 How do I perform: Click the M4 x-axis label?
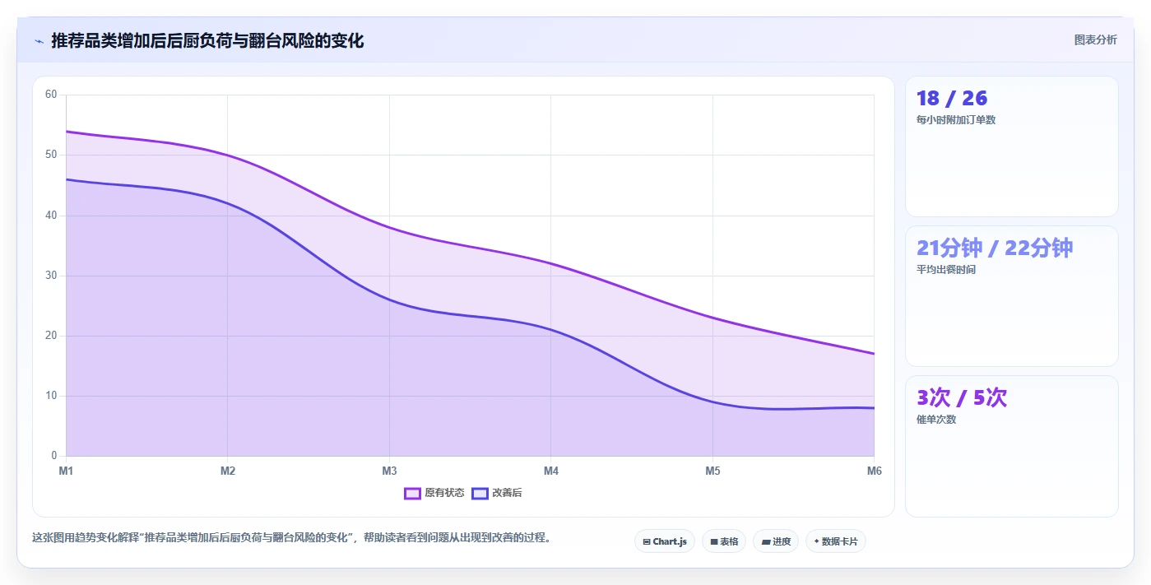point(551,471)
